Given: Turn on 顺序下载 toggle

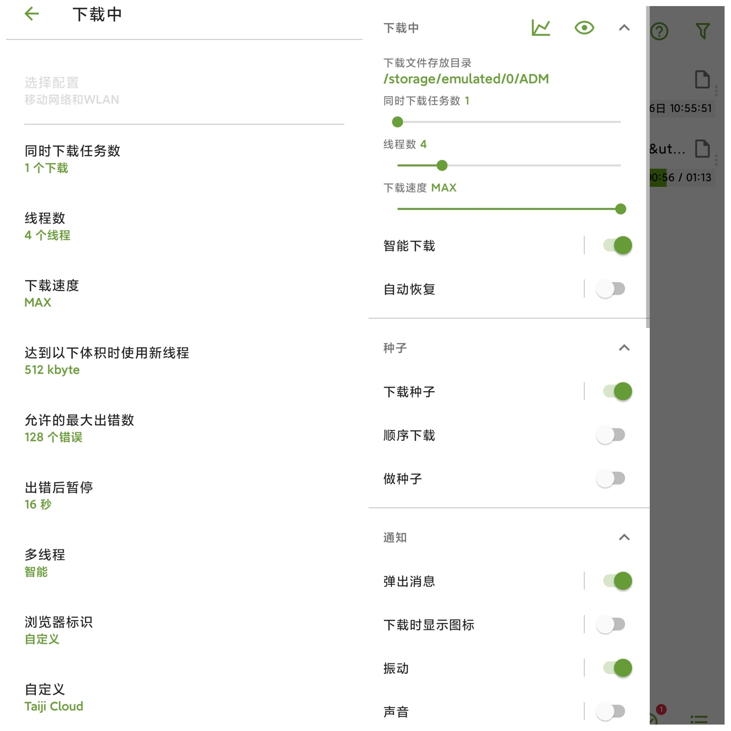Looking at the screenshot, I should pyautogui.click(x=616, y=439).
